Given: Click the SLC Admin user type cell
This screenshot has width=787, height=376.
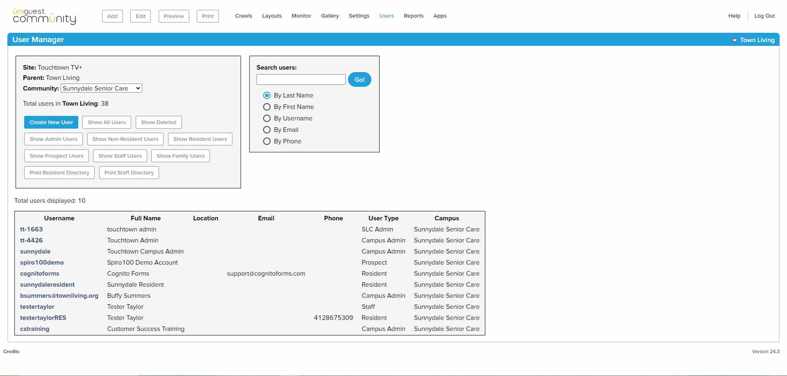Looking at the screenshot, I should tap(377, 229).
